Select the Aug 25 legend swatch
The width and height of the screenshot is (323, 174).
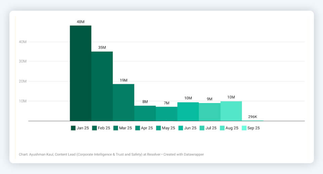223,128
